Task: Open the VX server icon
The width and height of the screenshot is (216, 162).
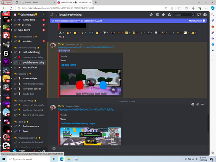Action: coord(6,121)
